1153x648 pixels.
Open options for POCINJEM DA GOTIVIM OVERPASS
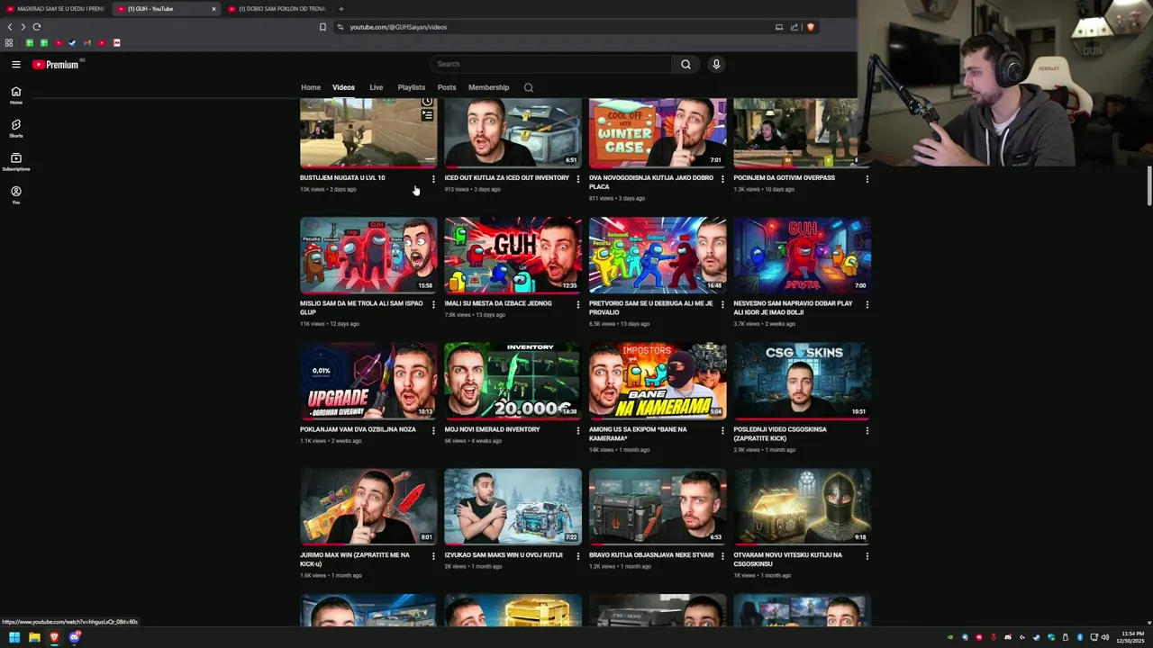[867, 179]
